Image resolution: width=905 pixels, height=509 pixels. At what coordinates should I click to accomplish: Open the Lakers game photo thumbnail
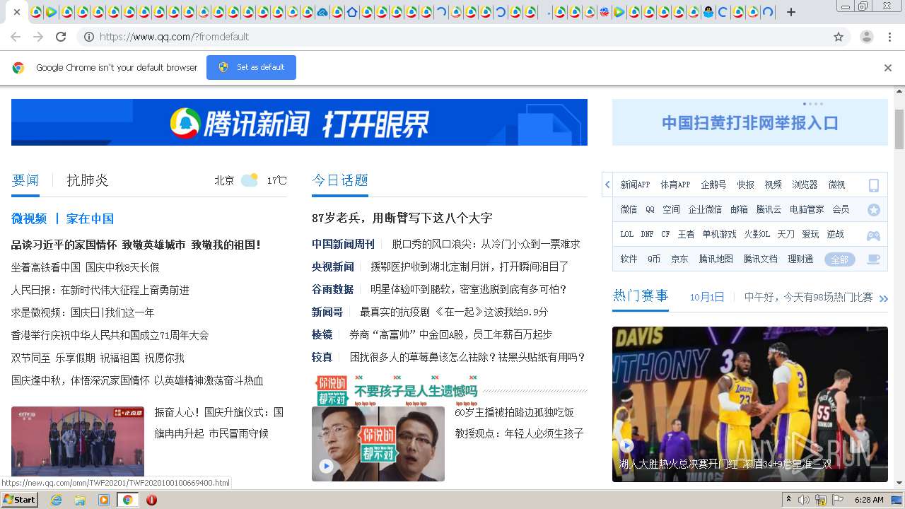click(x=750, y=404)
